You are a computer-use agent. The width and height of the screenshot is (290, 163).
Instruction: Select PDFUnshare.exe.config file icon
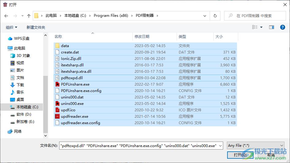pos(58,91)
